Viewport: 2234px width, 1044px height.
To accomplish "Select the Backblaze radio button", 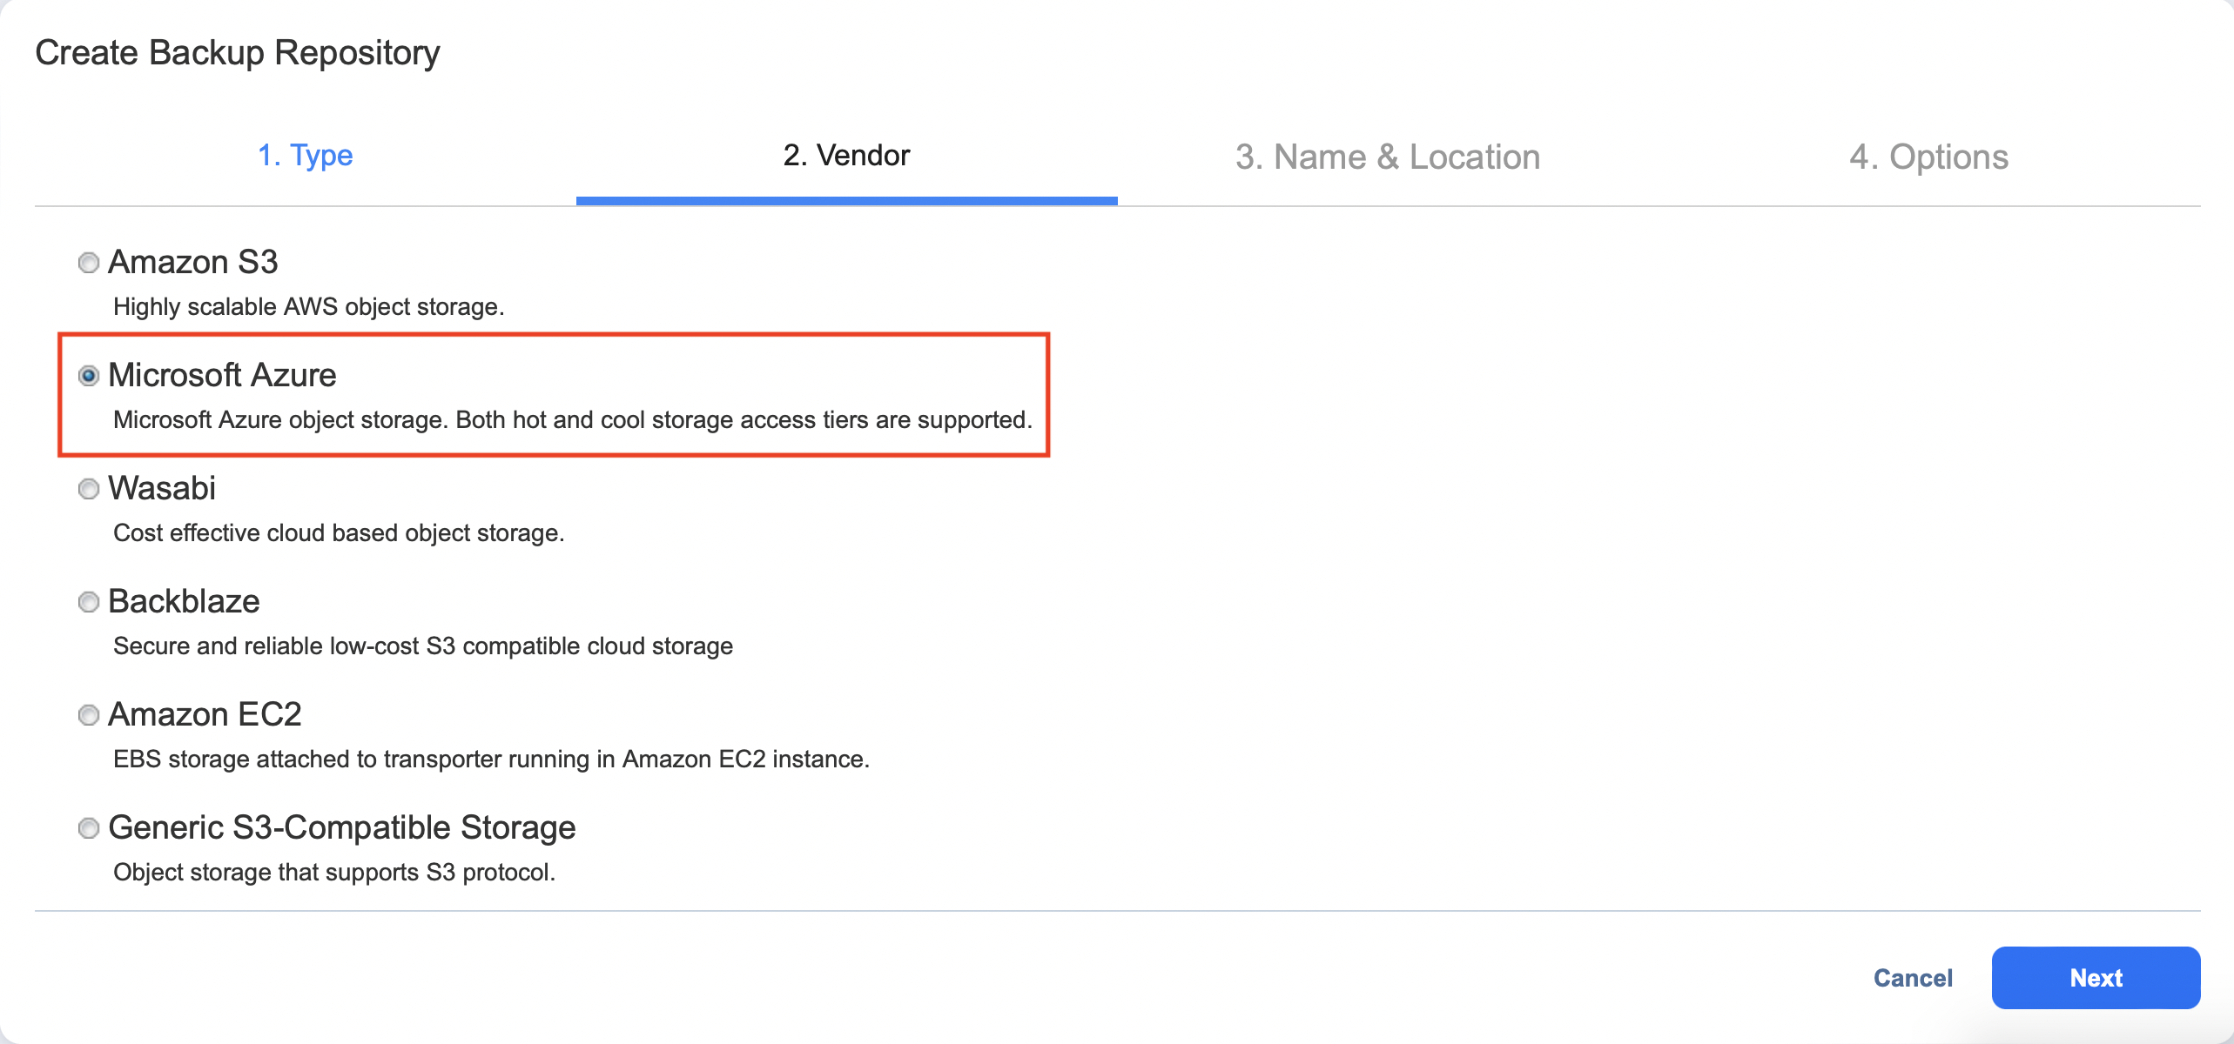I will coord(88,602).
